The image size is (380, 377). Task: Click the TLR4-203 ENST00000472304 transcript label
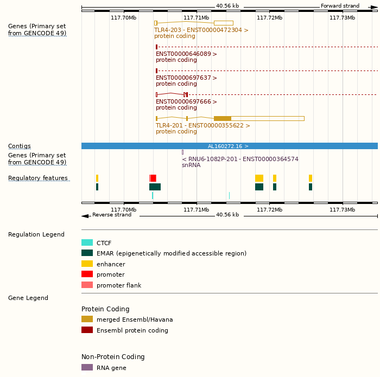pyautogui.click(x=201, y=30)
